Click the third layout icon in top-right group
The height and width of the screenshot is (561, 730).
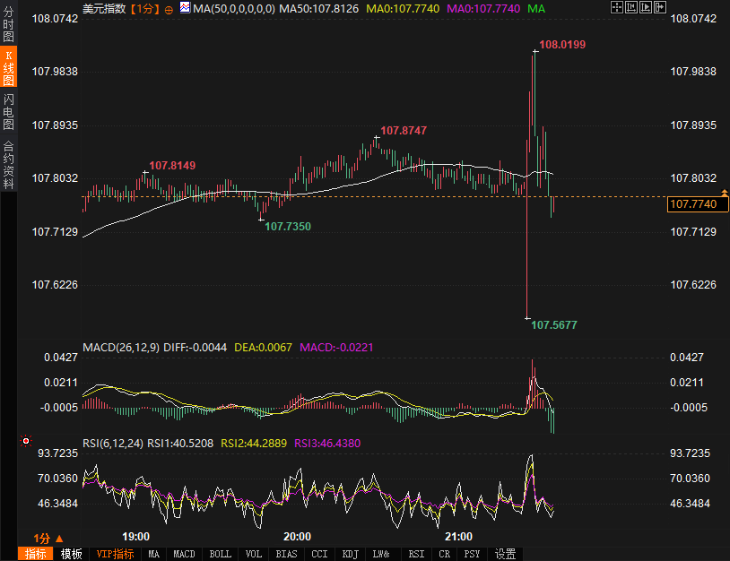pos(645,7)
